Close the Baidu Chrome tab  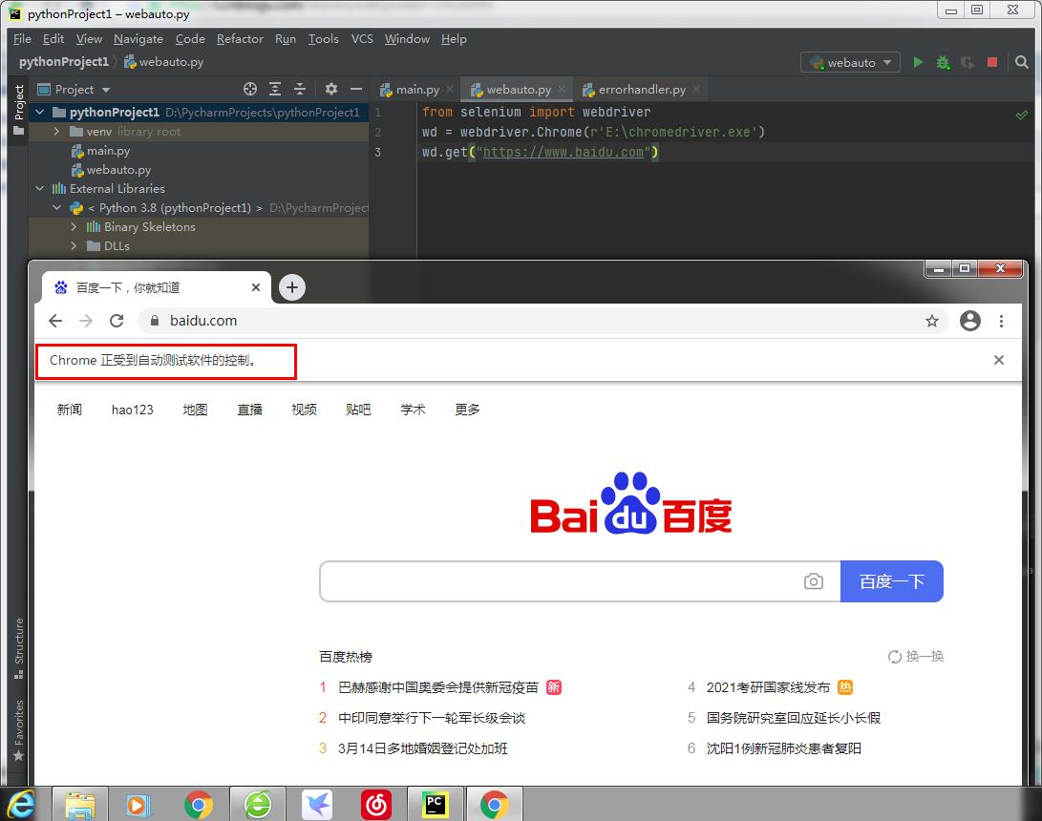coord(256,287)
